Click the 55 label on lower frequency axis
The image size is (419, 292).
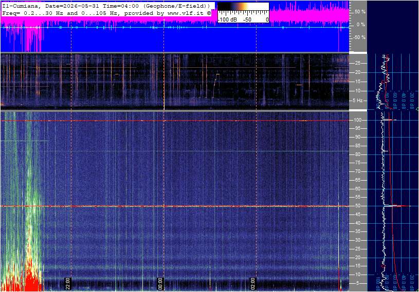[x=357, y=198]
